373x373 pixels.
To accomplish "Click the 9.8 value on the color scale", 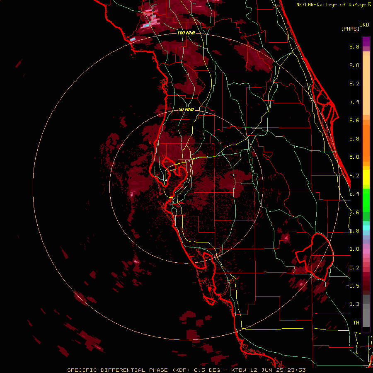I will click(354, 46).
